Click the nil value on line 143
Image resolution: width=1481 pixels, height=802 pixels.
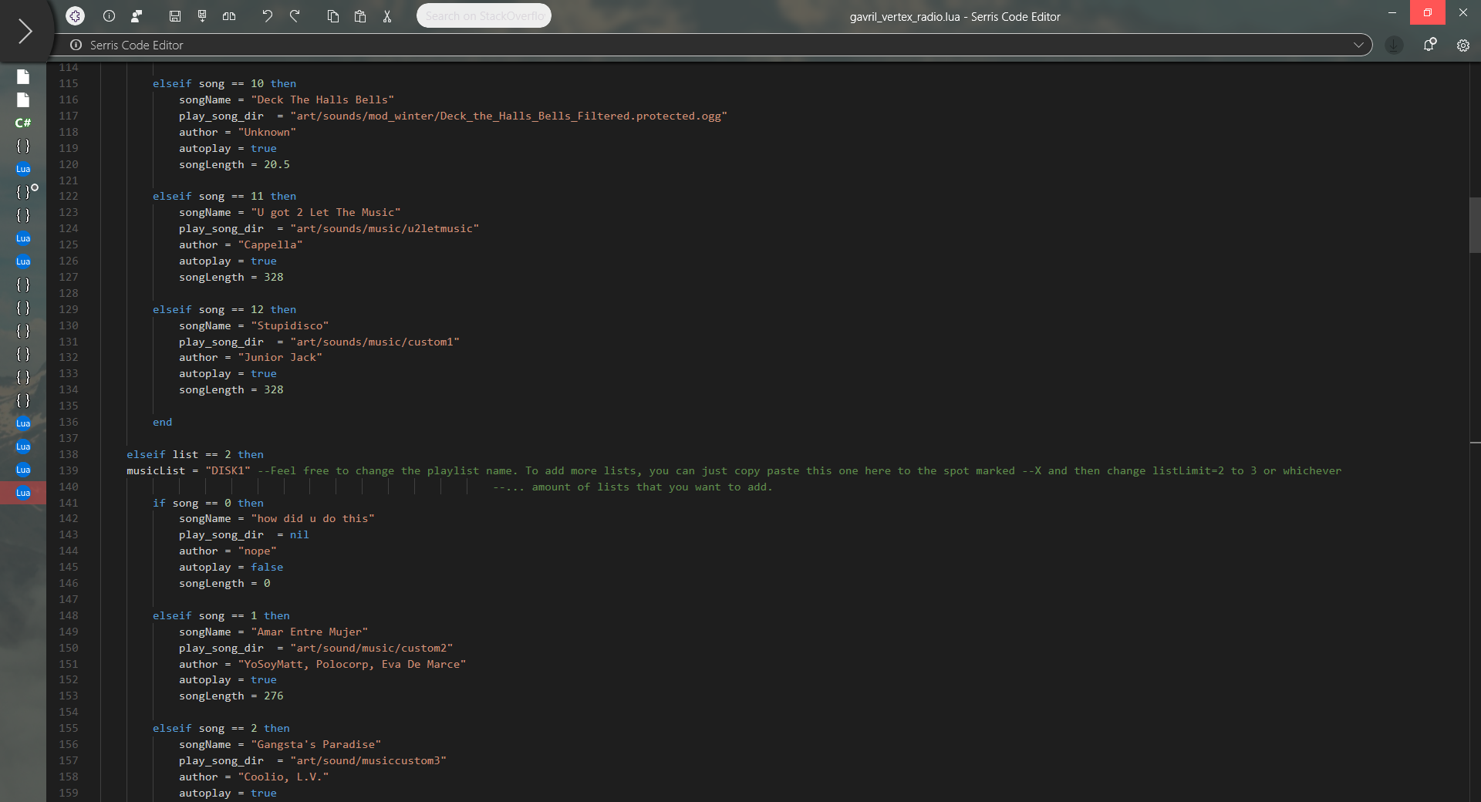299,534
